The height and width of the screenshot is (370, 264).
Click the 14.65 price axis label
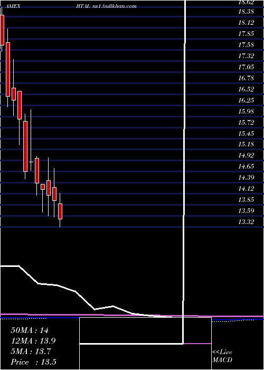point(246,166)
